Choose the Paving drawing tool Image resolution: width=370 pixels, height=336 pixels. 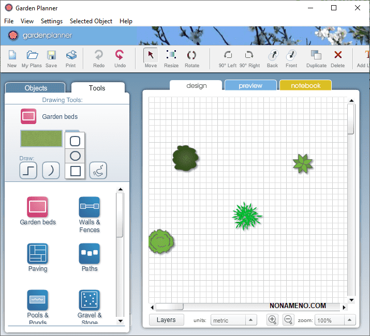coord(38,253)
